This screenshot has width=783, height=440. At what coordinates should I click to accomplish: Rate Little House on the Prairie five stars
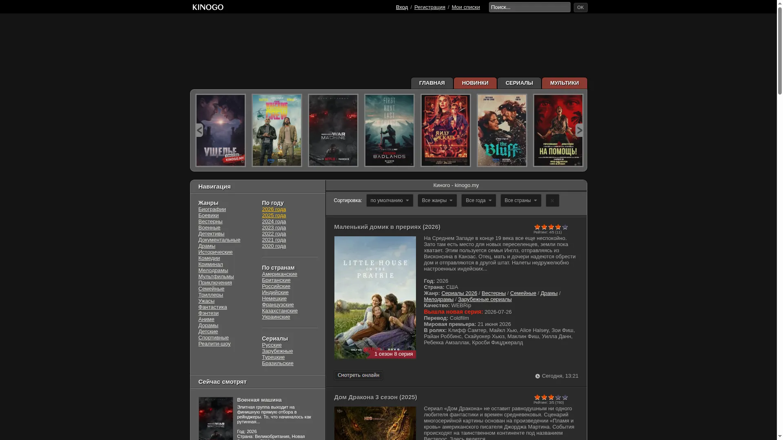(x=565, y=227)
